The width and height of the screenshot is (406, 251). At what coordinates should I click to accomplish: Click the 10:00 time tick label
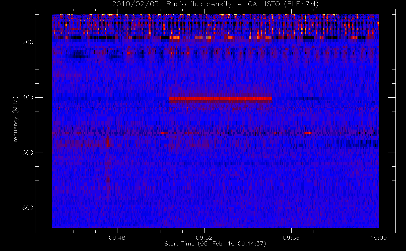[x=379, y=238]
